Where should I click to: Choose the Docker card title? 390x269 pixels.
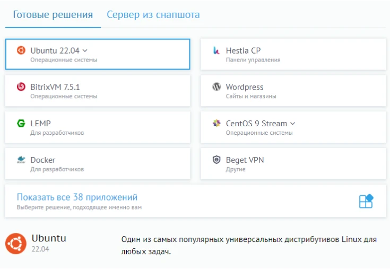click(43, 160)
